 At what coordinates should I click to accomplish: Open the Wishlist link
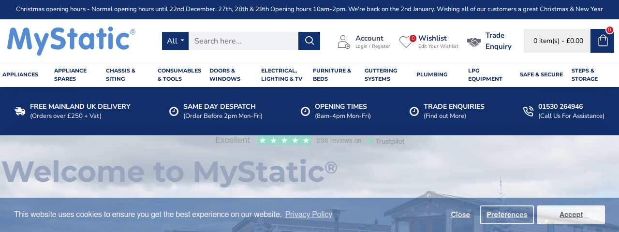pos(432,38)
